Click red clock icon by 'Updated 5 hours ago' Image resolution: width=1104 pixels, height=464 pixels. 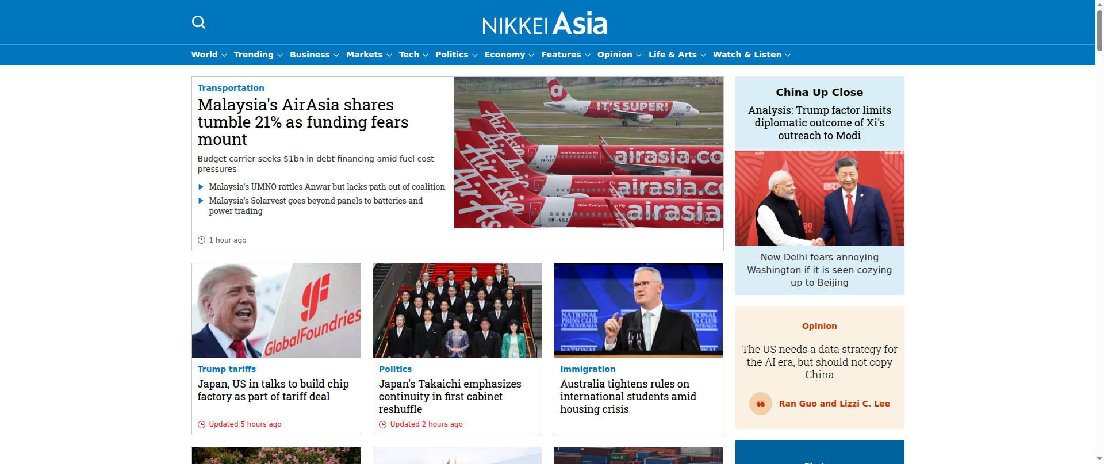click(201, 424)
